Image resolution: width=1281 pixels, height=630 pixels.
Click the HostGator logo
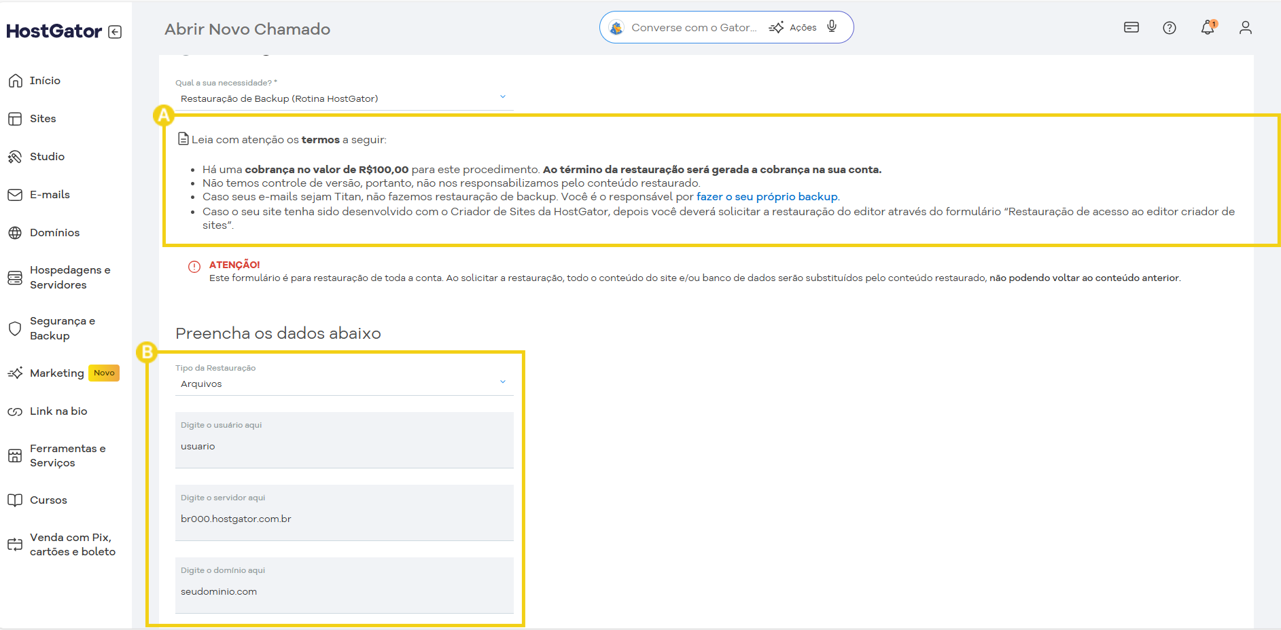54,31
